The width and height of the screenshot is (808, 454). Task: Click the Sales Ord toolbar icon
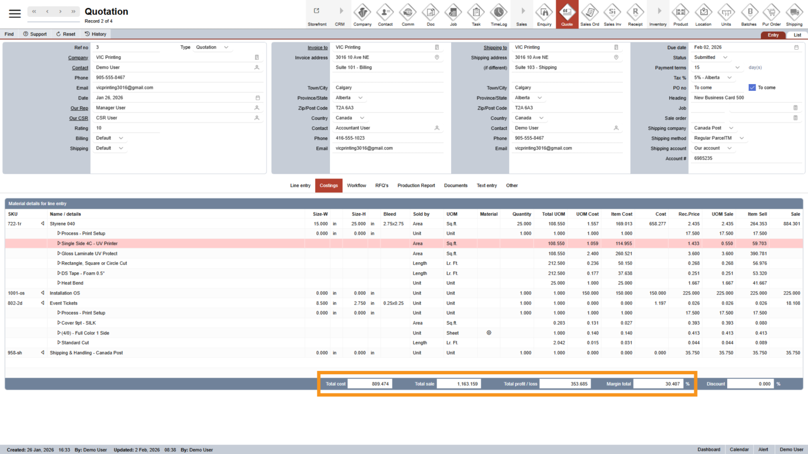590,14
